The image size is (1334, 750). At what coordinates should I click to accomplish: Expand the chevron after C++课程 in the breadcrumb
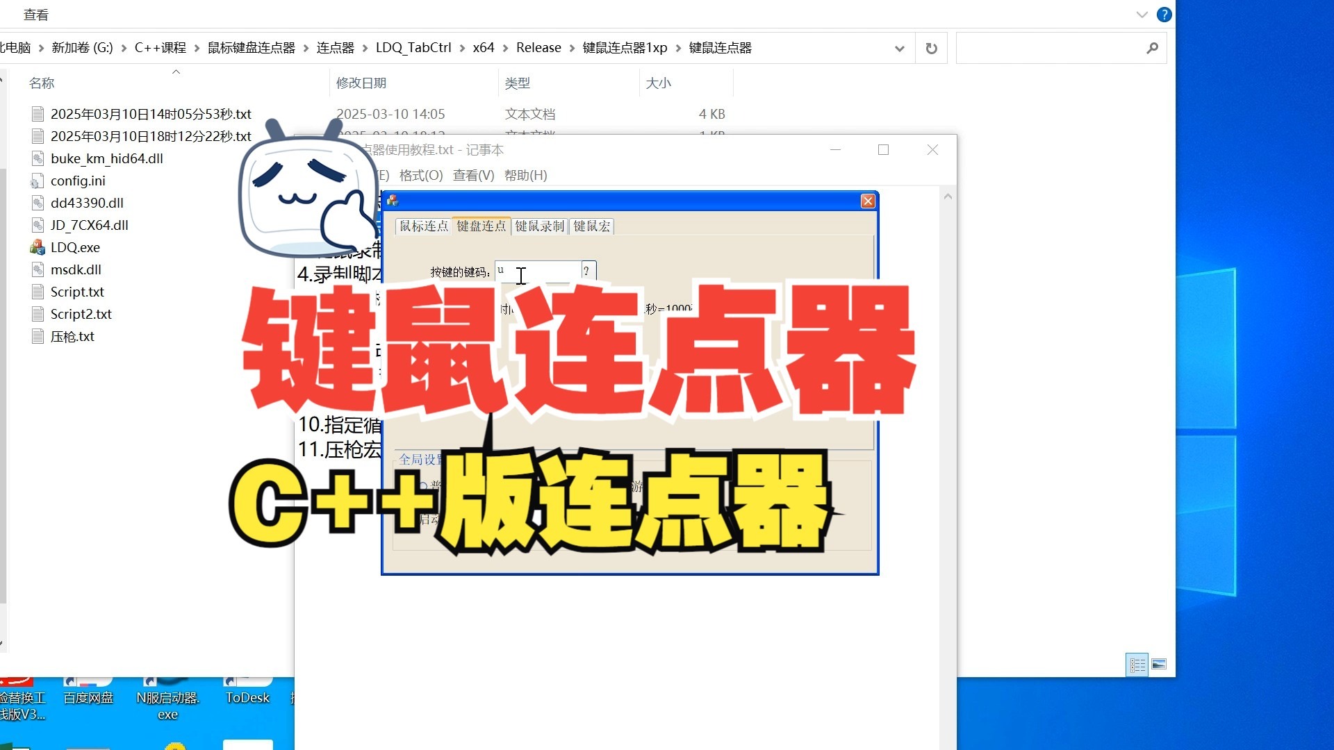tap(197, 48)
